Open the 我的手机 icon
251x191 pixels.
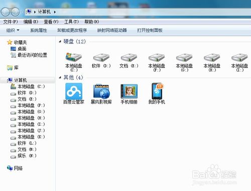click(157, 93)
